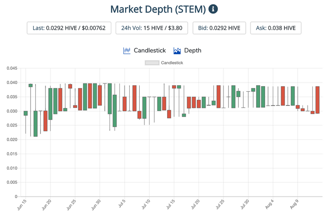Click the last red candle on the chart
This screenshot has height=216, width=330.
[318, 100]
